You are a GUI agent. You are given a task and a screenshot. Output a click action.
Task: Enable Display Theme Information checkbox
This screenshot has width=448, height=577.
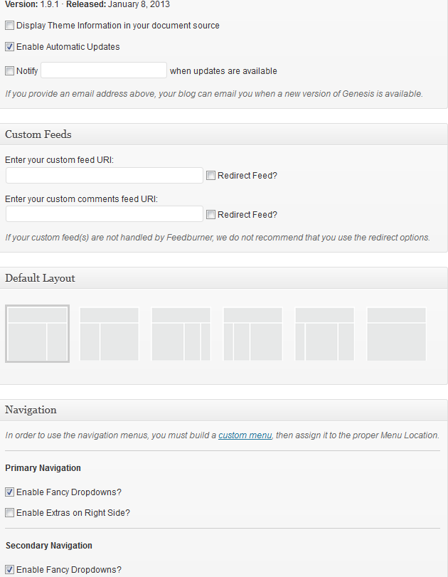pyautogui.click(x=9, y=26)
